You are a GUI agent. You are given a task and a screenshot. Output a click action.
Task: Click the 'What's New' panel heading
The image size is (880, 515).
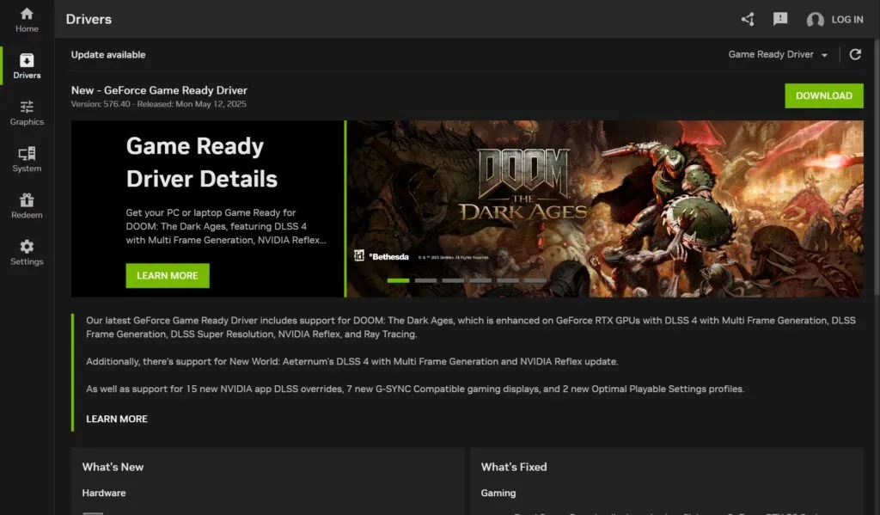(113, 467)
